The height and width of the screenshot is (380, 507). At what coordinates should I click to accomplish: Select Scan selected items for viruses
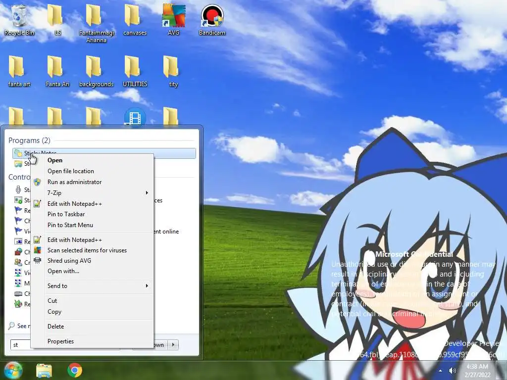92,250
